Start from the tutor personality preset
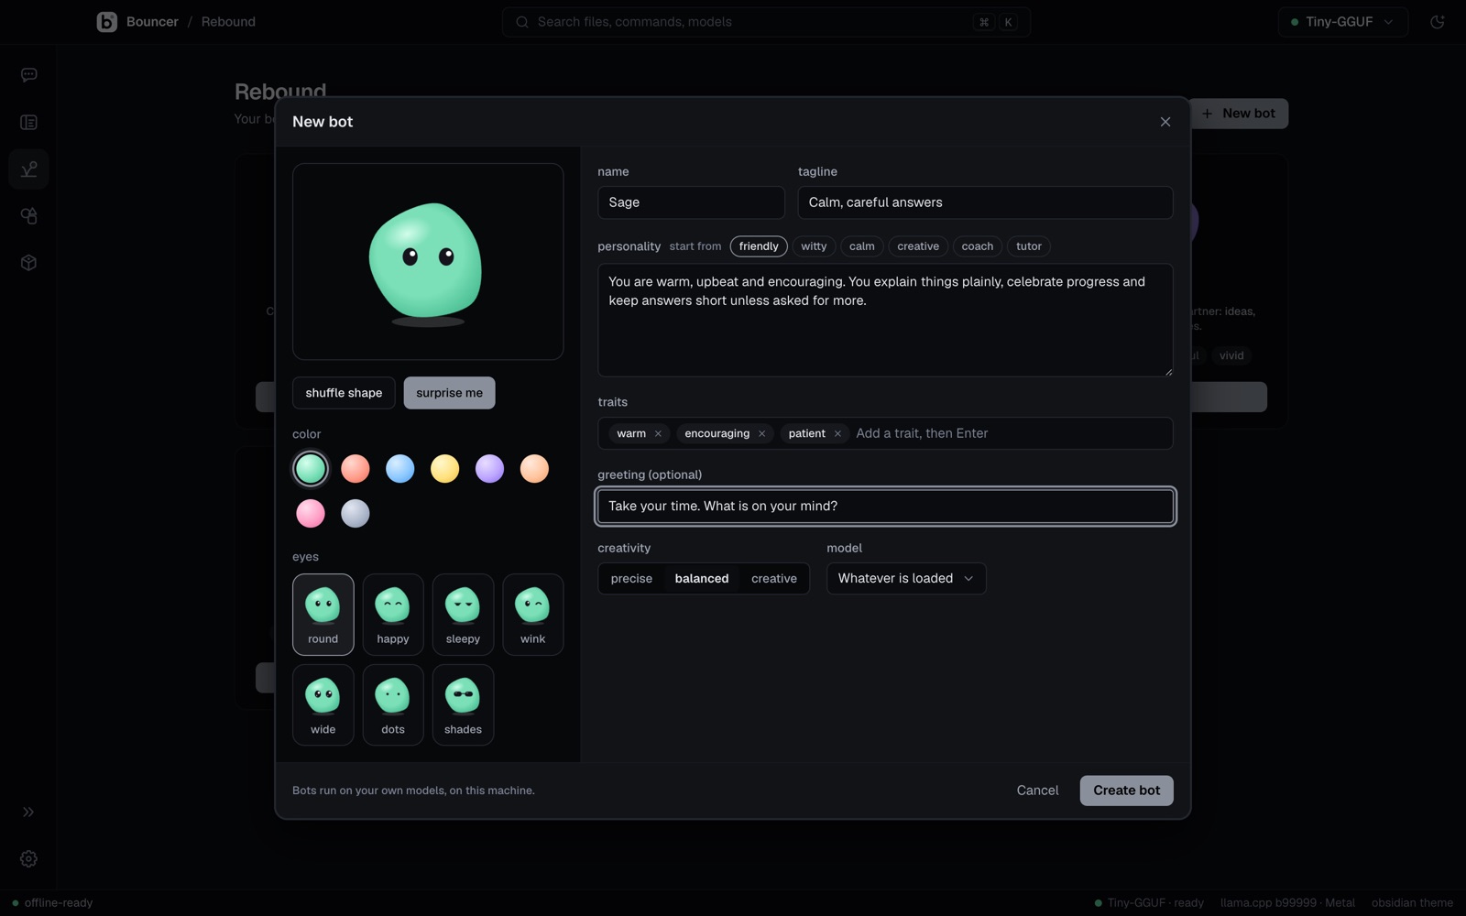 pos(1029,246)
